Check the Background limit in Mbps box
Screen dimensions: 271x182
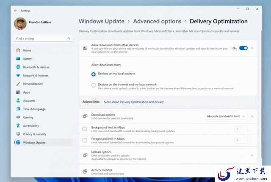click(x=85, y=129)
